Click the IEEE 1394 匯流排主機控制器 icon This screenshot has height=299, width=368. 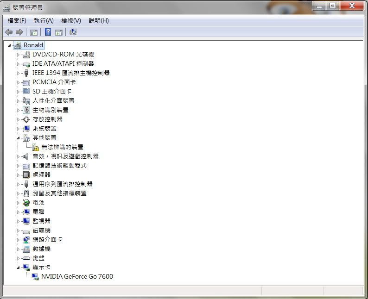26,73
